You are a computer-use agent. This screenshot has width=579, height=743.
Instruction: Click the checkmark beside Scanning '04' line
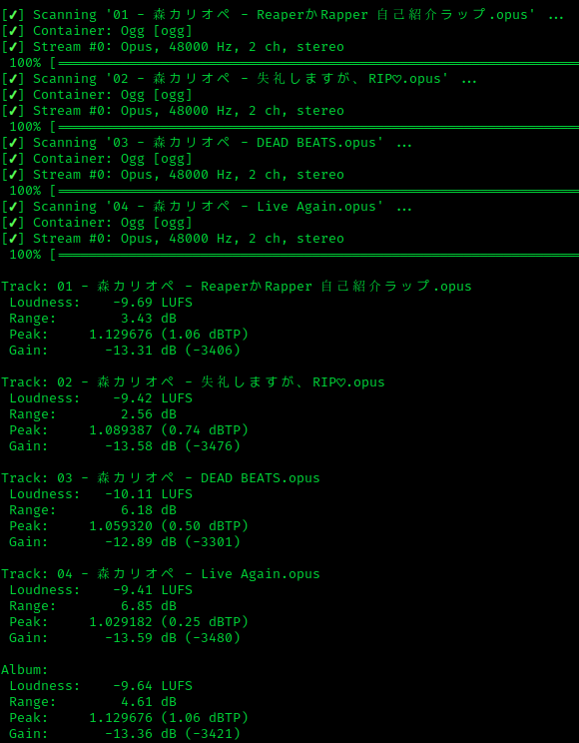click(13, 207)
